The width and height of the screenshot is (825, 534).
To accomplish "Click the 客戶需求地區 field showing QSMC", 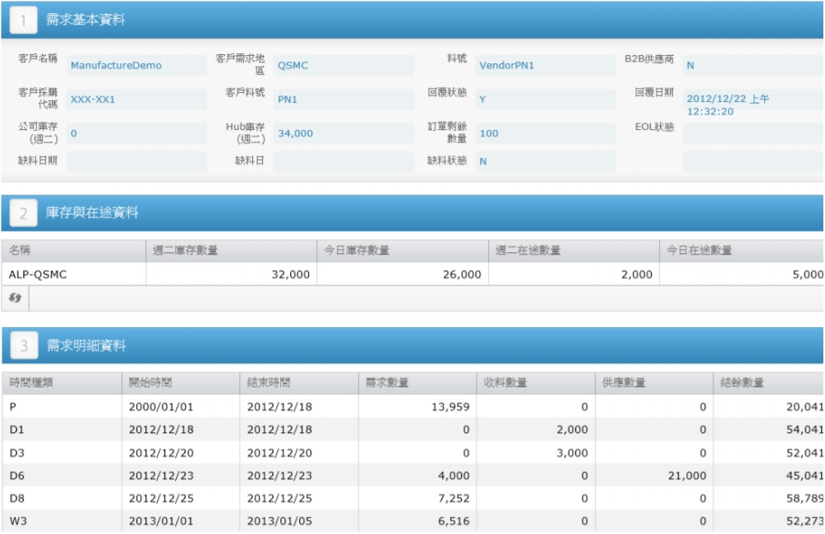I will (x=343, y=66).
